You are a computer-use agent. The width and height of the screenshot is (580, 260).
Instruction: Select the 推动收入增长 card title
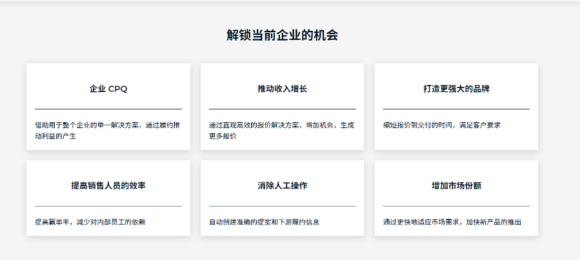coord(282,89)
